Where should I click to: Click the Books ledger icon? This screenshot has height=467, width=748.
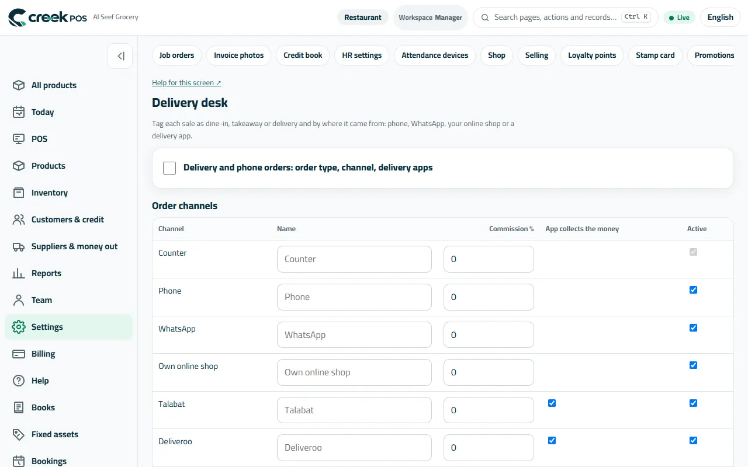point(19,407)
